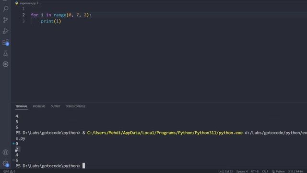Open the Accounts menu icon
This screenshot has width=307, height=173.
[5, 152]
